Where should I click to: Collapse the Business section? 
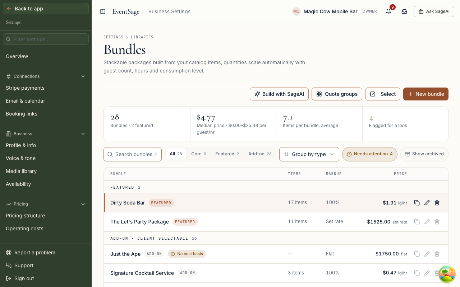click(46, 134)
